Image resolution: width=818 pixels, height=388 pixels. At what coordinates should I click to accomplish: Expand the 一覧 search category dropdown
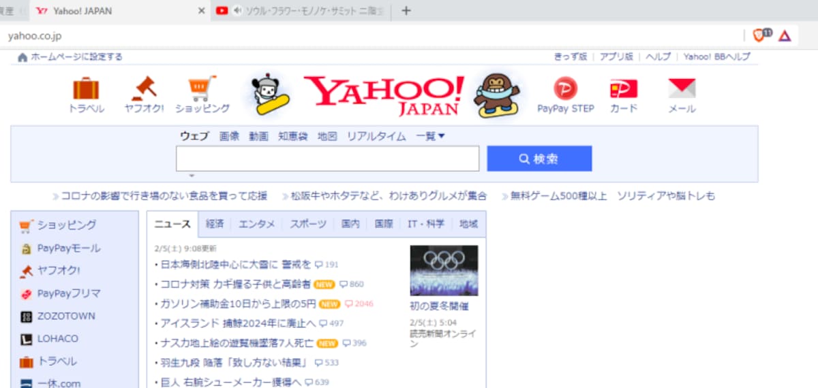coord(430,136)
